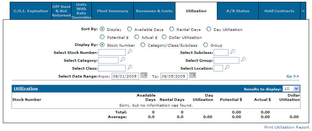
Task: Click the From date field 06/01/2009
Action: coord(125,76)
